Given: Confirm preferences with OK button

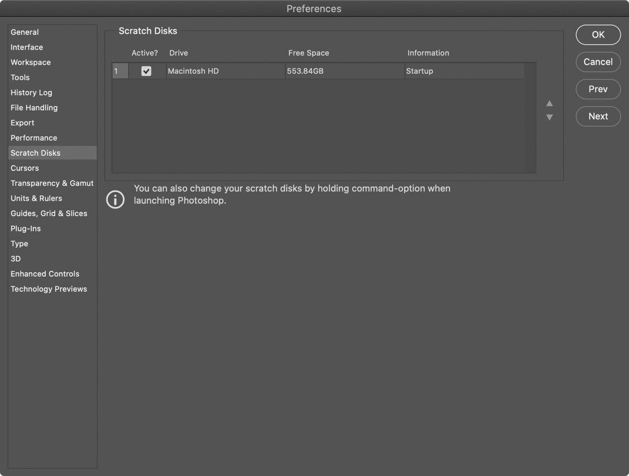Looking at the screenshot, I should (x=598, y=34).
